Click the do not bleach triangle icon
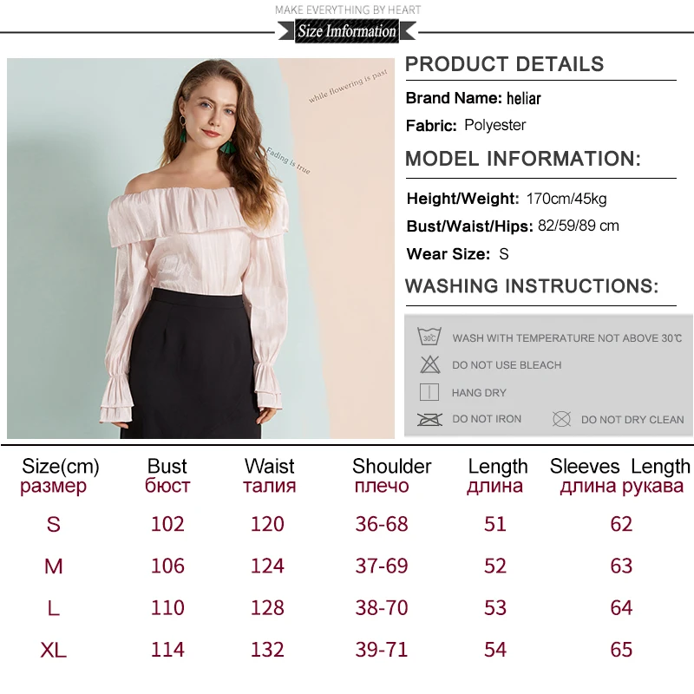This screenshot has height=694, width=694. click(x=429, y=364)
